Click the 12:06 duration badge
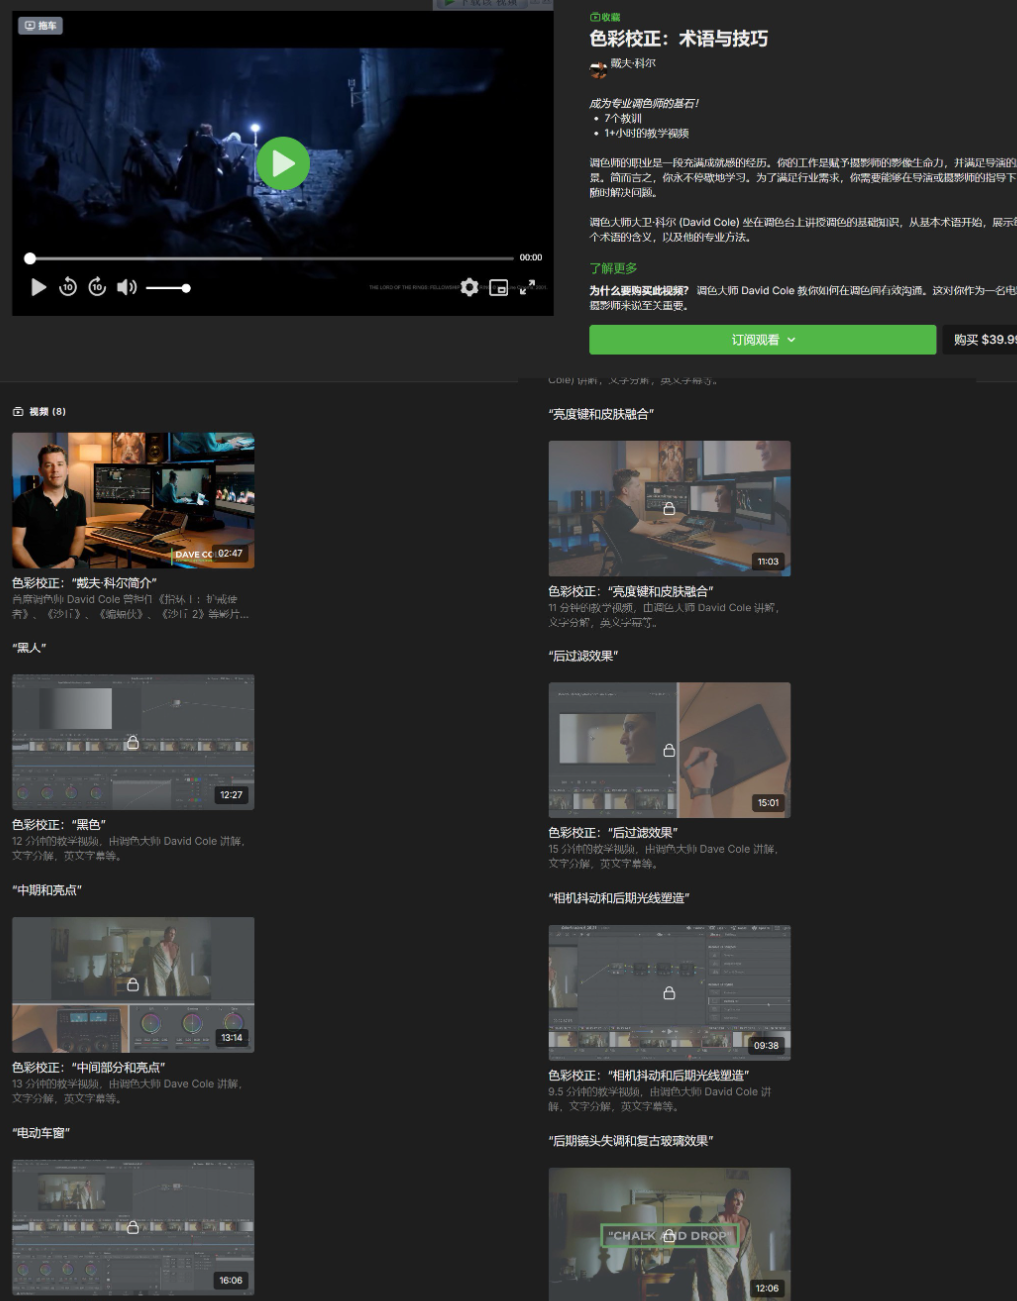The image size is (1017, 1301). coord(767,1289)
